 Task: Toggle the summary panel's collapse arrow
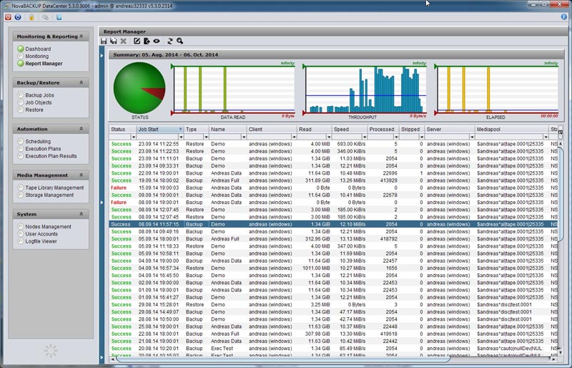click(x=102, y=56)
